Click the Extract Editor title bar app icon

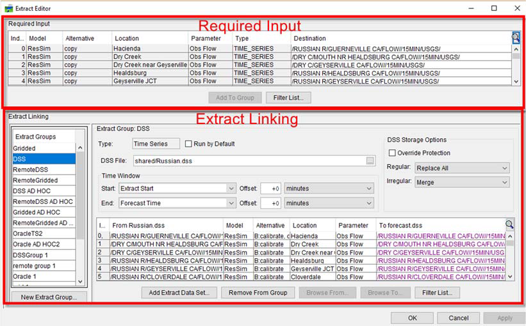coord(8,8)
